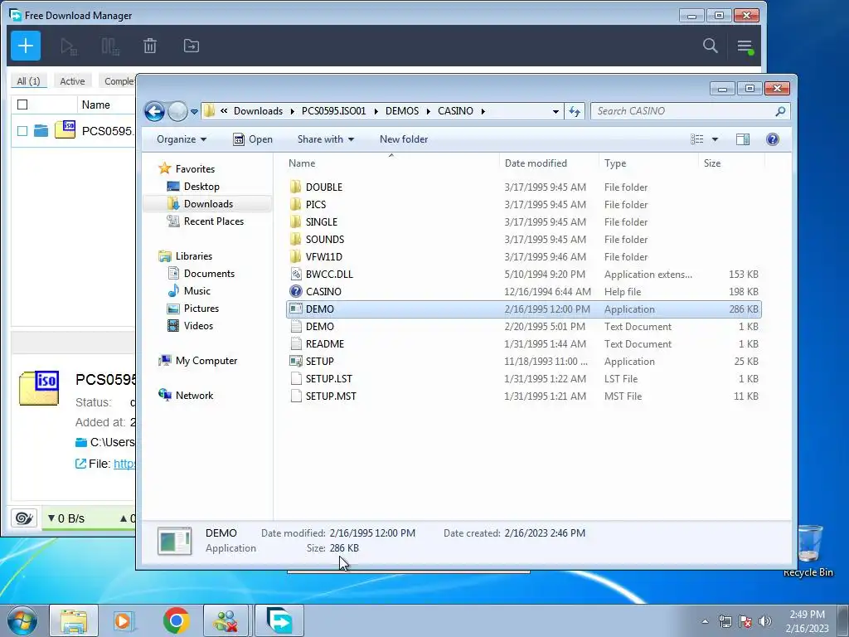The image size is (849, 637).
Task: Click the volume icon in system tray
Action: pos(764,621)
